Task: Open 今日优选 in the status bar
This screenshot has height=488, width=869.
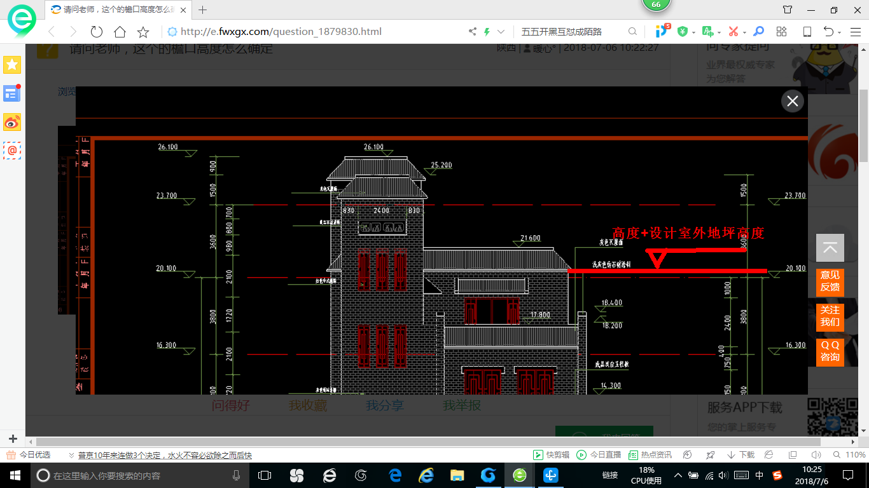Action: coord(29,455)
